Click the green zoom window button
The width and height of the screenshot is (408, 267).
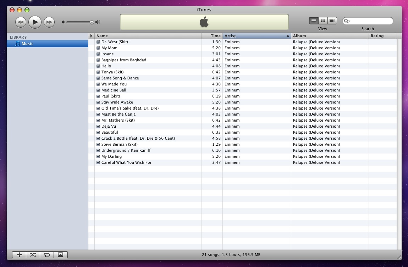click(27, 10)
